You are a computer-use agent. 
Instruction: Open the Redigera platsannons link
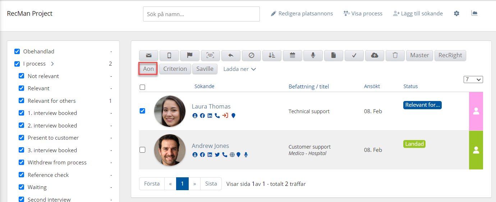(x=302, y=14)
